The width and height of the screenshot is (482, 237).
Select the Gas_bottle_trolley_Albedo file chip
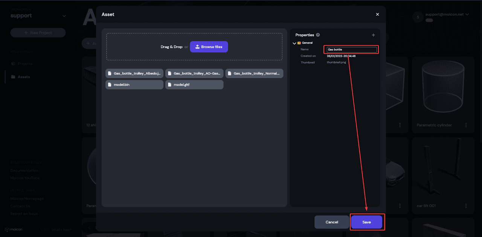(134, 74)
